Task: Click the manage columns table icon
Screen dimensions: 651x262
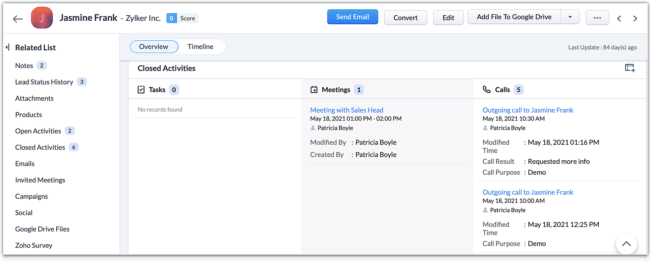Action: point(629,68)
